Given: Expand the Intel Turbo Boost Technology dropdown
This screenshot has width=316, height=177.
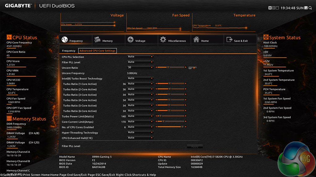Looking at the screenshot, I should click(x=140, y=78).
